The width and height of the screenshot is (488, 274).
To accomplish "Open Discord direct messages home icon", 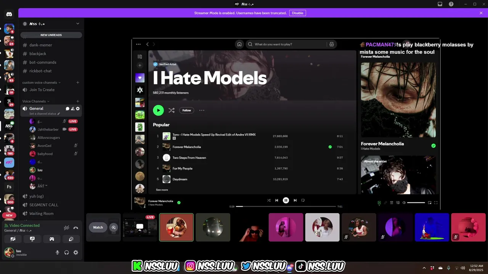I will (9, 14).
